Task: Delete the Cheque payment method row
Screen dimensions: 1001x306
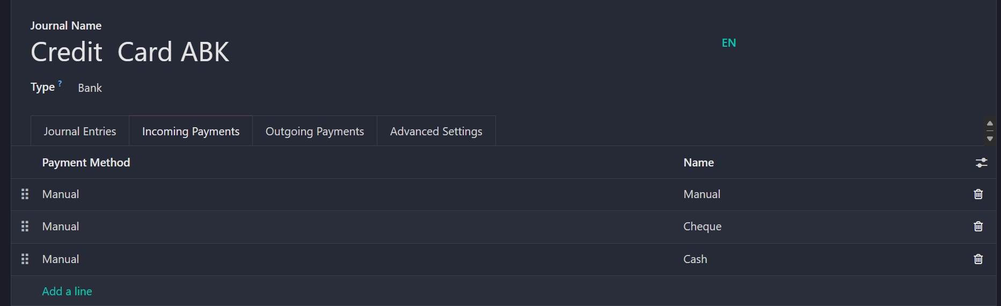Action: coord(978,227)
